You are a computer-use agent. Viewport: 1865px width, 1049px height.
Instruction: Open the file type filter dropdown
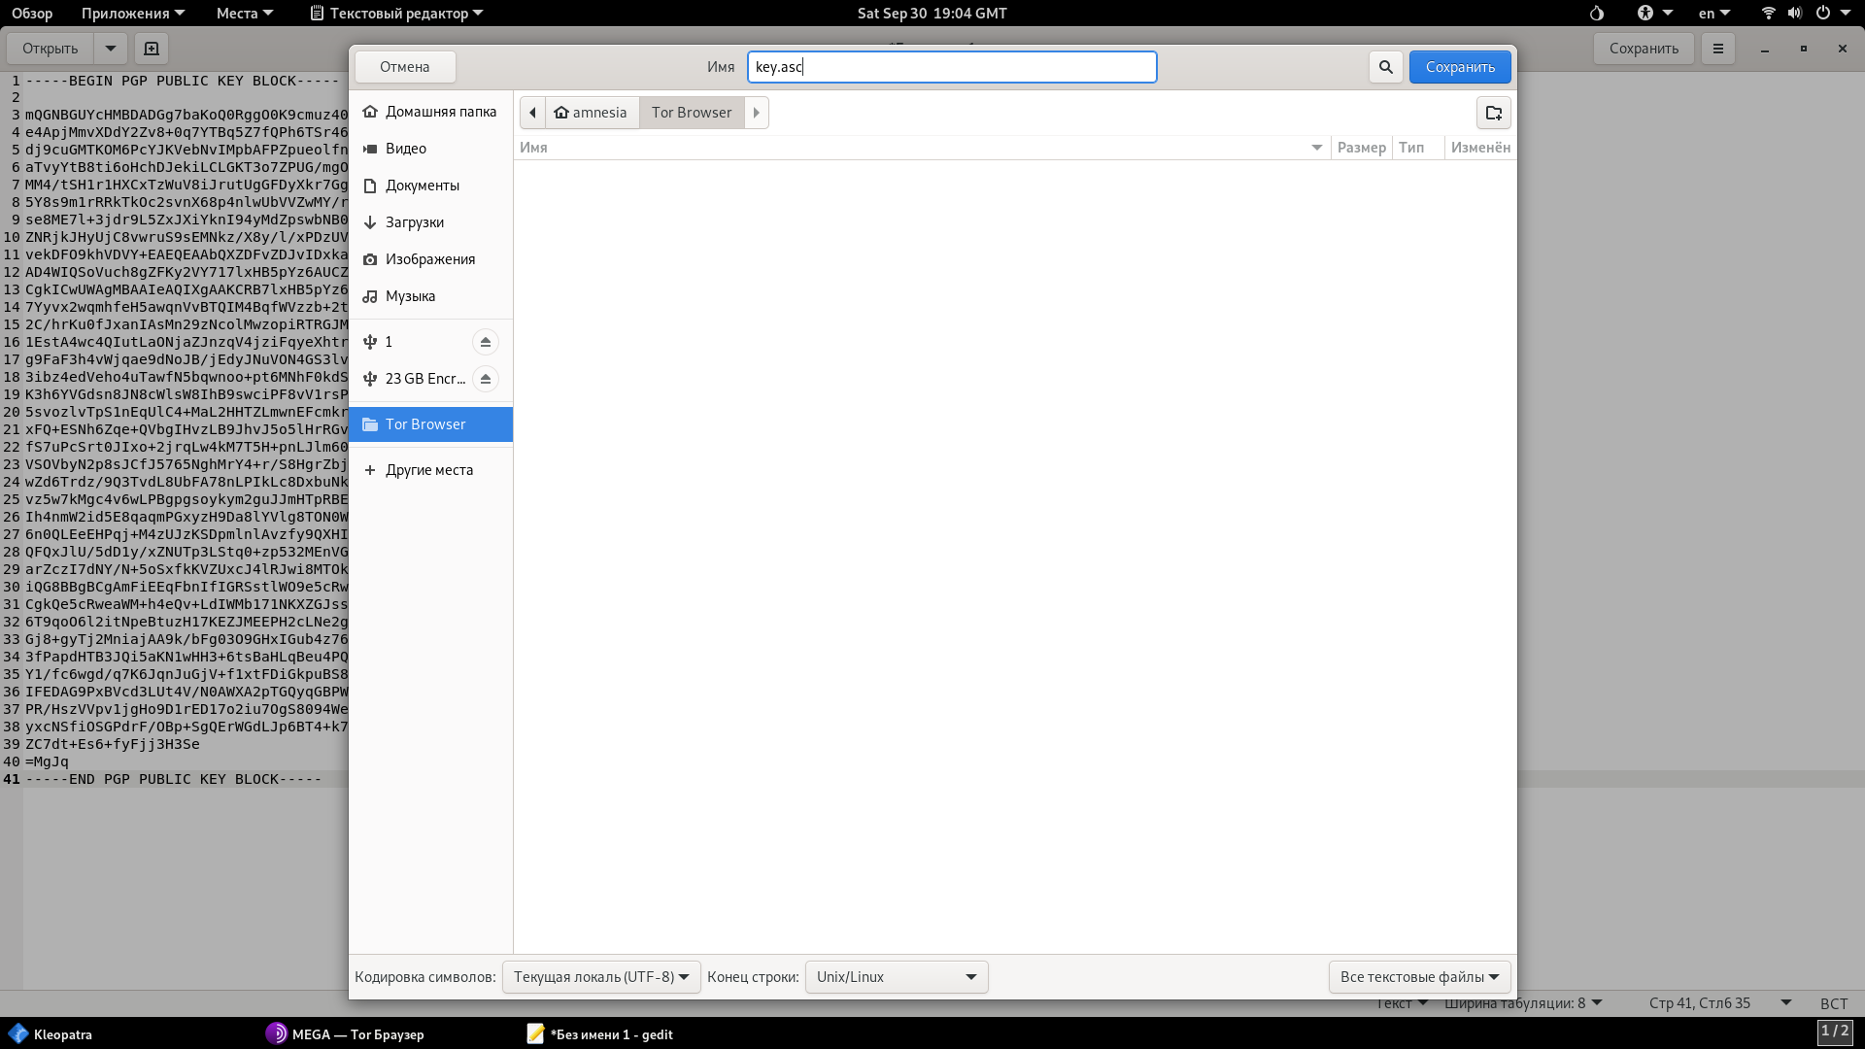[1418, 977]
